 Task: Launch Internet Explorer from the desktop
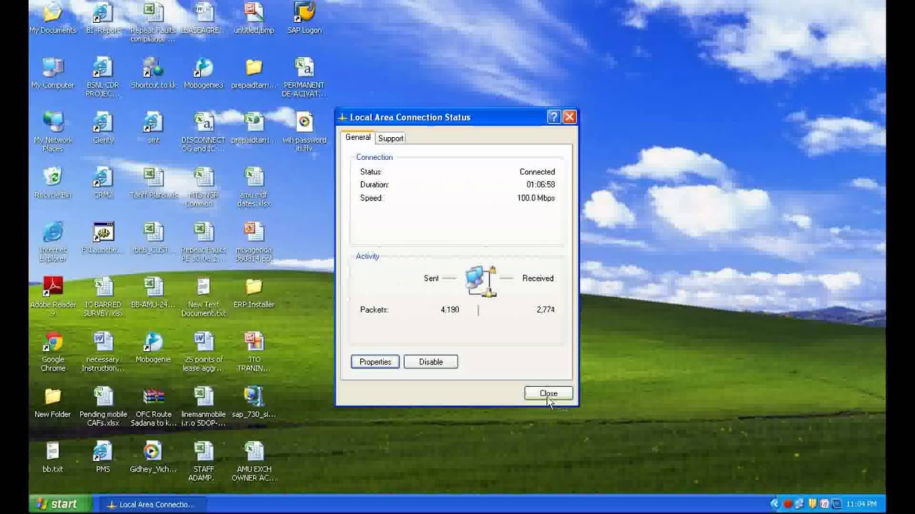click(x=53, y=241)
